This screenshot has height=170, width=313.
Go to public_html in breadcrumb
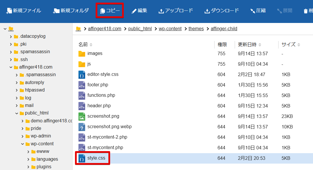click(x=140, y=29)
